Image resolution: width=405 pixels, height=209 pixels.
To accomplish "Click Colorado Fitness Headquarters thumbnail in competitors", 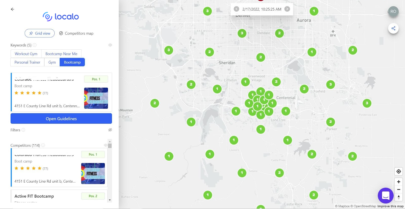I will (93, 174).
